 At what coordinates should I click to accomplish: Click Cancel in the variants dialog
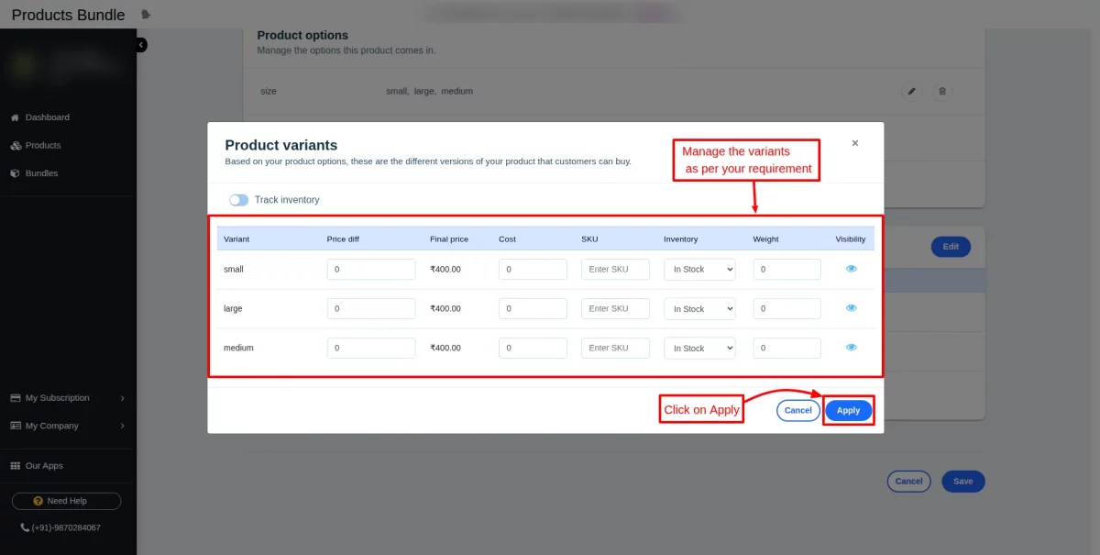(797, 410)
